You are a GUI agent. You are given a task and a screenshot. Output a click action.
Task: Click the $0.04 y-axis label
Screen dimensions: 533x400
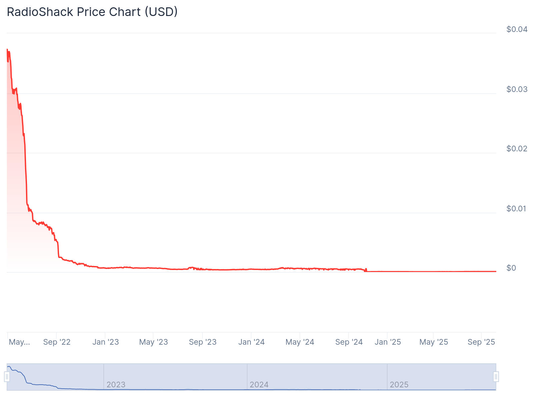(517, 29)
